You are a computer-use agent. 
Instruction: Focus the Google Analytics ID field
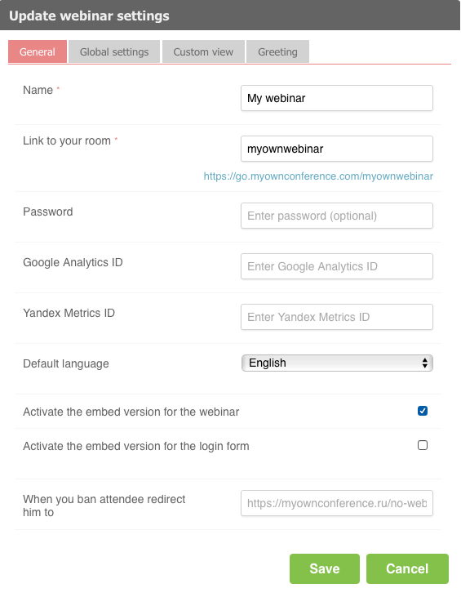coord(337,266)
